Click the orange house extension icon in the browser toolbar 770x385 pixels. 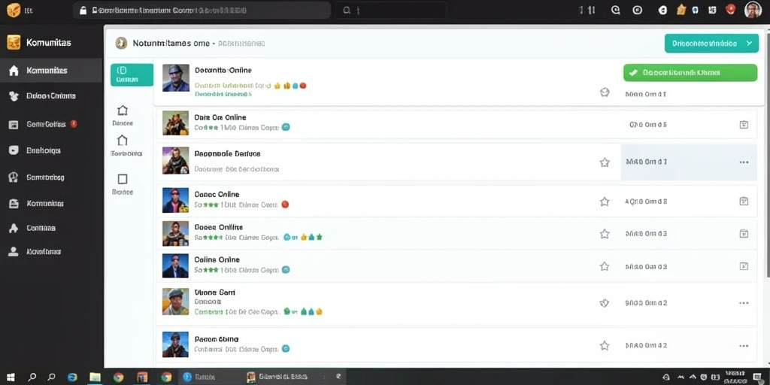pos(681,9)
